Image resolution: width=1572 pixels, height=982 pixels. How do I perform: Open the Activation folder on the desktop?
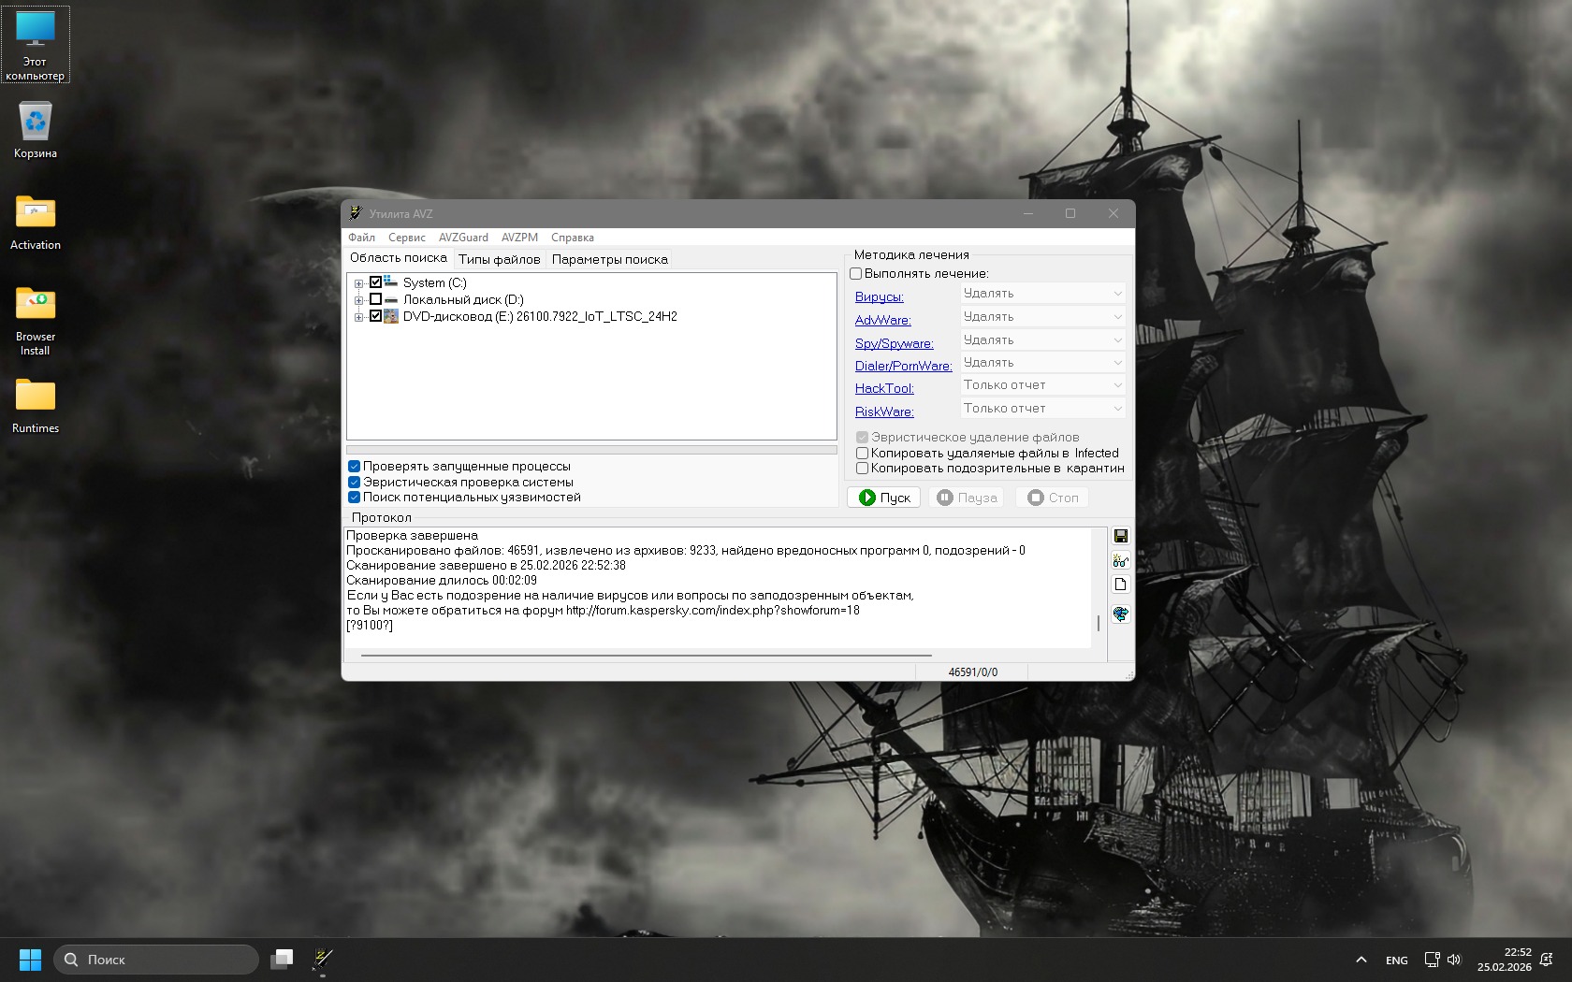click(36, 222)
